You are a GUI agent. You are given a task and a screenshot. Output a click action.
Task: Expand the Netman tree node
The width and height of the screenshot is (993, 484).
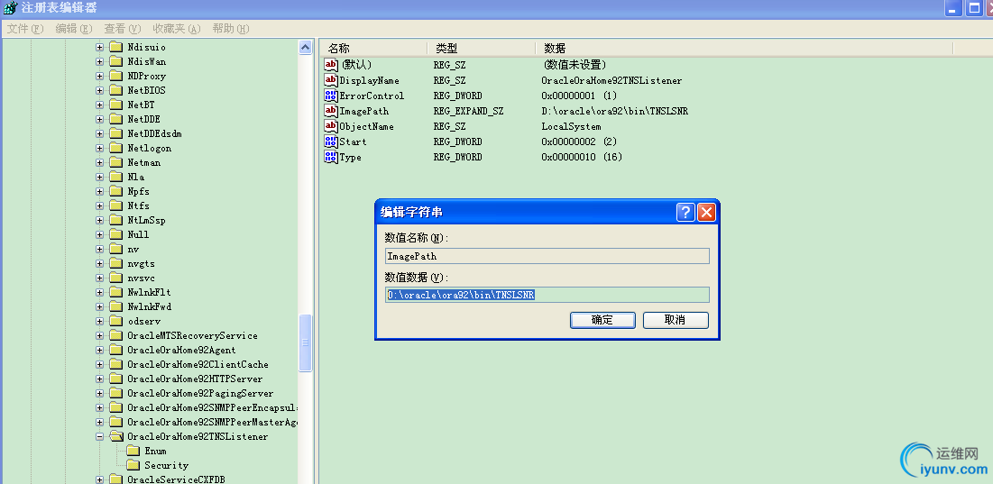pos(99,162)
